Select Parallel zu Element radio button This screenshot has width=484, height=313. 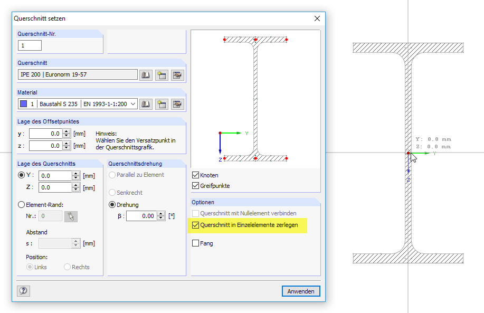(112, 175)
